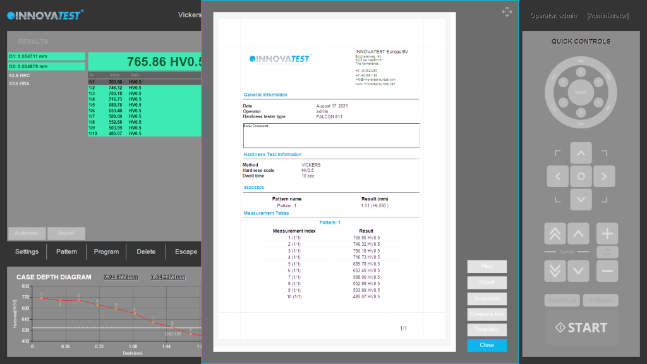Select result row 1/1 765.86
This screenshot has width=647, height=364.
(145, 82)
